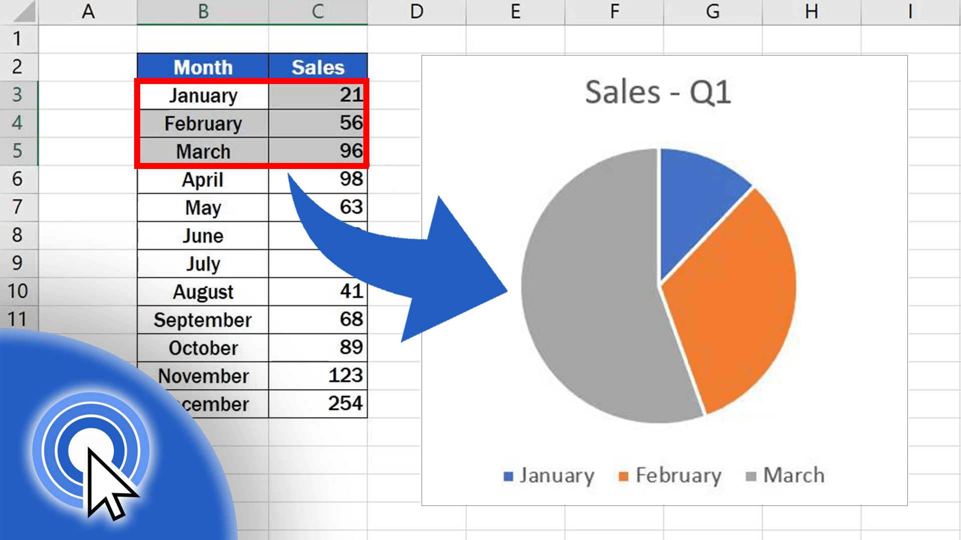Click the chart title Sales - Q1
This screenshot has width=961, height=540.
point(658,92)
